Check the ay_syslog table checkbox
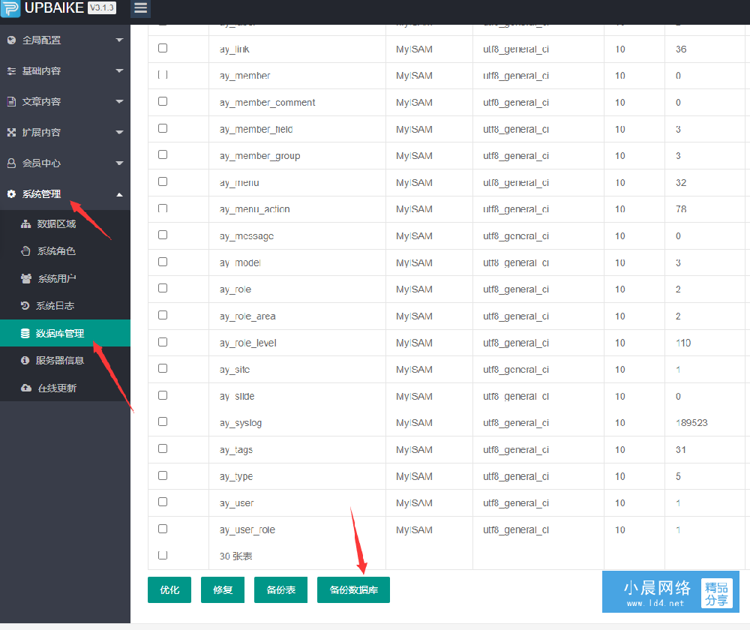The width and height of the screenshot is (750, 630). (163, 421)
